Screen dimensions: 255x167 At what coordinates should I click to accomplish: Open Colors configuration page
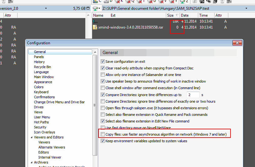click(x=39, y=87)
